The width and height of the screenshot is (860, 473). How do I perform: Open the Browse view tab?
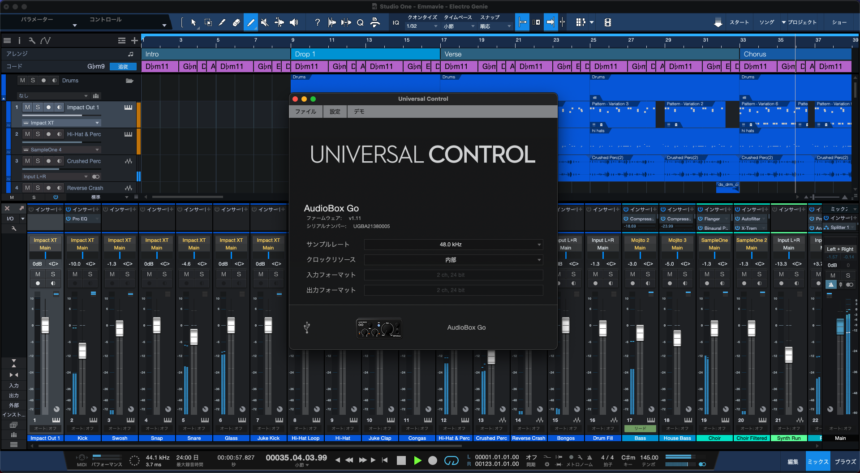click(845, 462)
